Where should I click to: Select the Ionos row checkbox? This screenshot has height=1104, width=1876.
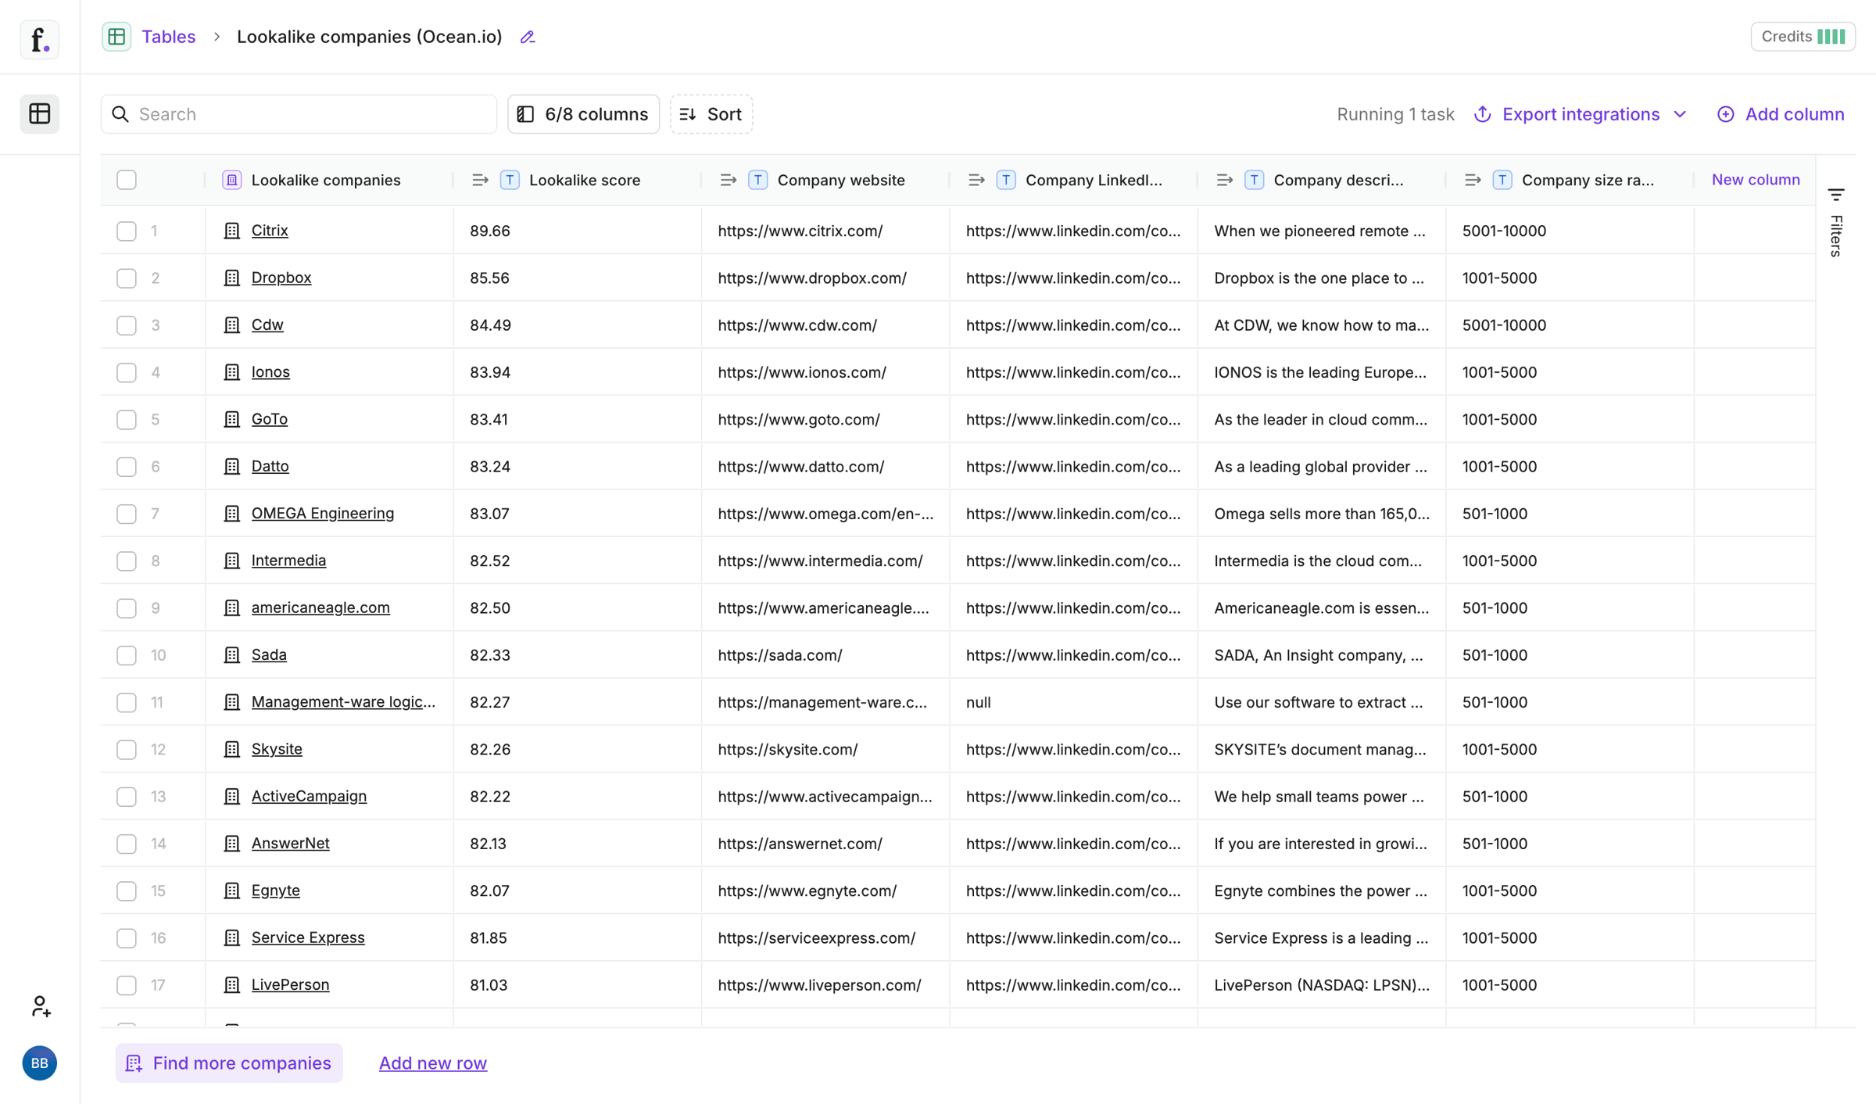click(x=127, y=372)
